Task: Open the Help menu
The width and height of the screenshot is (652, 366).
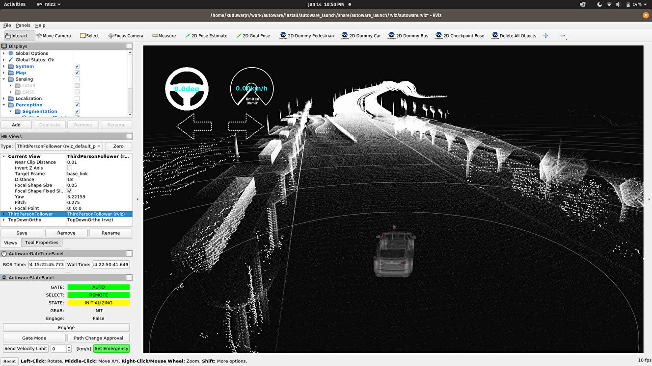Action: click(40, 25)
